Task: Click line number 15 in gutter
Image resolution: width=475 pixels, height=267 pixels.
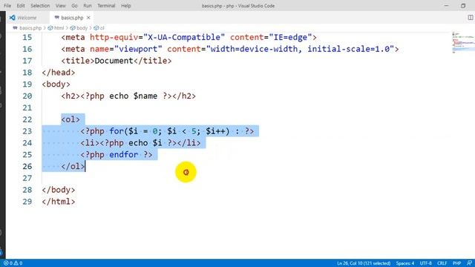Action: pyautogui.click(x=27, y=37)
